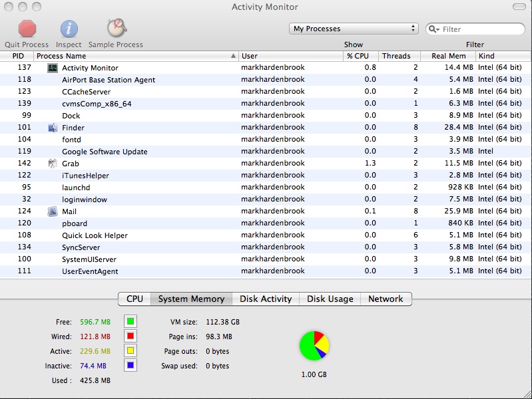
Task: Sort by User column header
Action: click(x=291, y=57)
